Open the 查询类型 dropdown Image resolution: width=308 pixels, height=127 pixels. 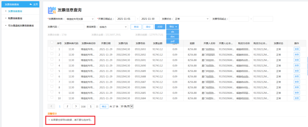point(113,27)
